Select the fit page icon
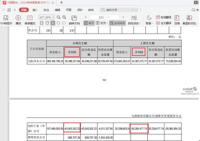This screenshot has height=141, width=200. tap(47, 23)
